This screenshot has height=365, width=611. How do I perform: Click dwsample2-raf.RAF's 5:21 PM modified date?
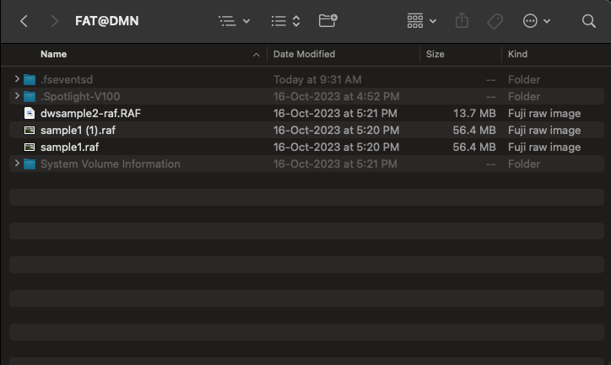(x=335, y=113)
